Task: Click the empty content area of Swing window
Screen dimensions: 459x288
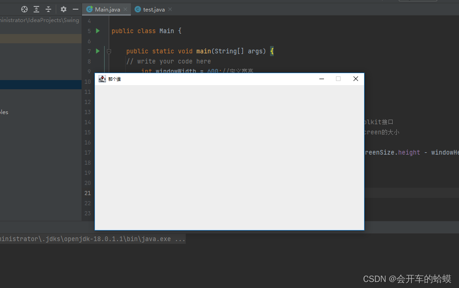Action: click(x=229, y=157)
